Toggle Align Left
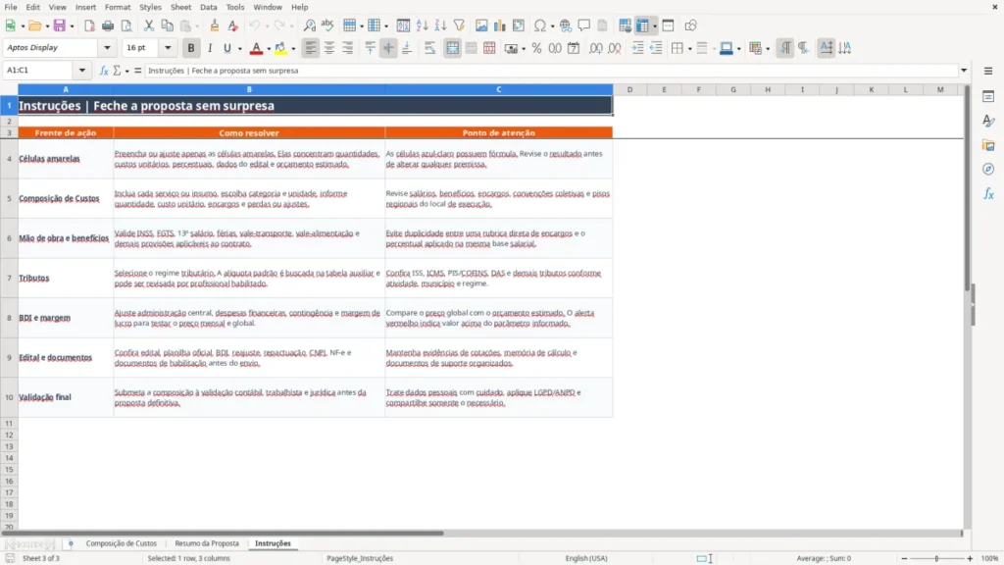Viewport: 1004px width, 565px height. 311,48
